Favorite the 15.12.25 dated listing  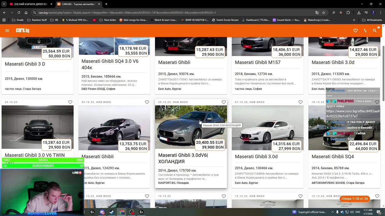tap(224, 196)
